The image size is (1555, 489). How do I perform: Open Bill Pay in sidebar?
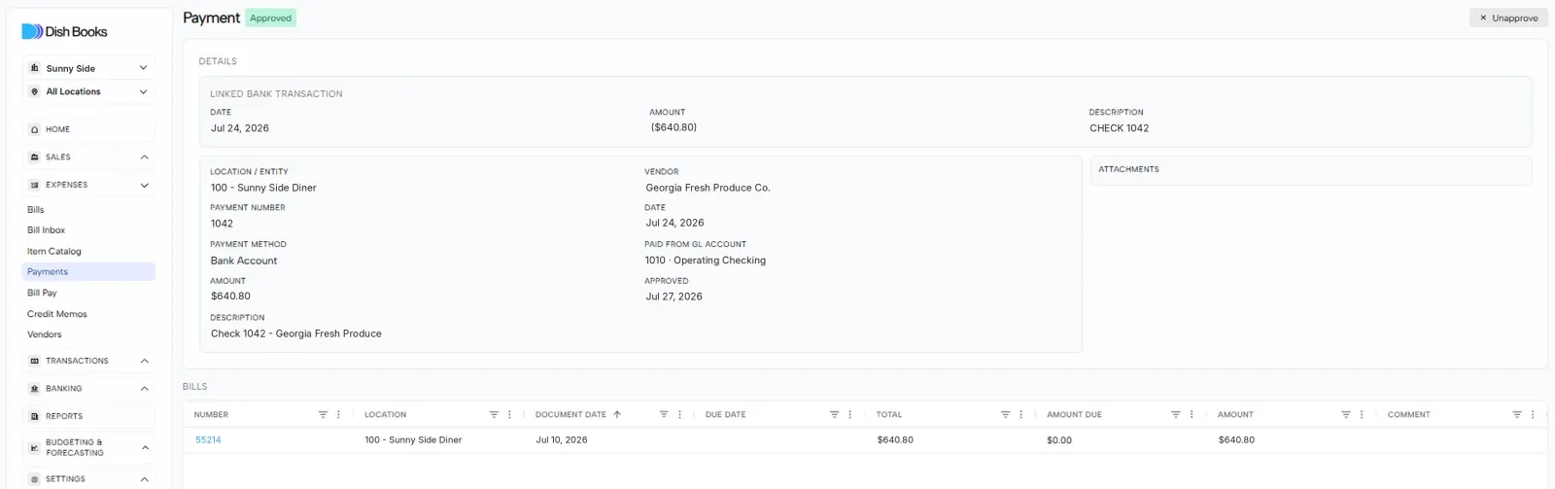42,293
